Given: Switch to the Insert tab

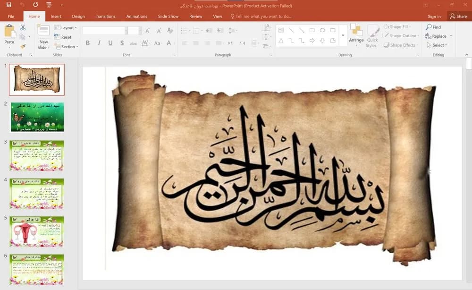Looking at the screenshot, I should tap(56, 16).
